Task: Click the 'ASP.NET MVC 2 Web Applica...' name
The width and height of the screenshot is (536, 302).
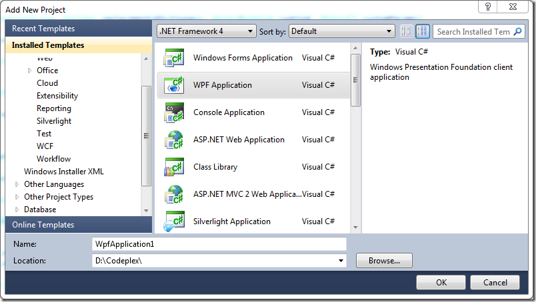Action: pyautogui.click(x=247, y=194)
